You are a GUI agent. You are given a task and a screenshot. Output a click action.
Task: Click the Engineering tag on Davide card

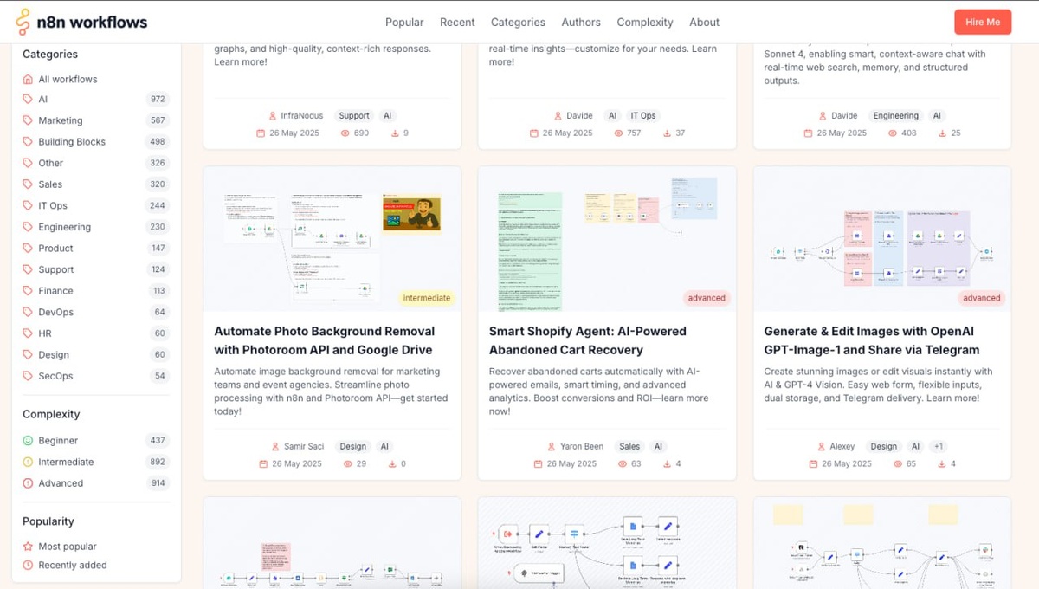click(895, 116)
